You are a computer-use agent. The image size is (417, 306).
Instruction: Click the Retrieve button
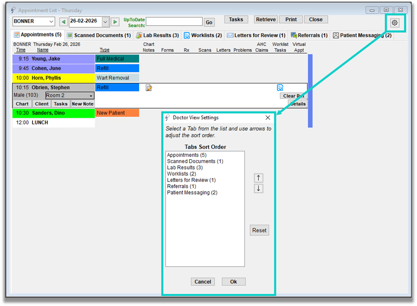(x=266, y=19)
